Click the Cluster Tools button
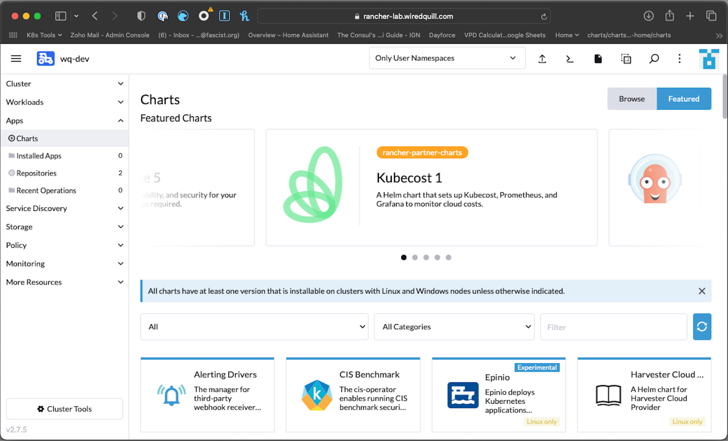728x441 pixels. [65, 409]
